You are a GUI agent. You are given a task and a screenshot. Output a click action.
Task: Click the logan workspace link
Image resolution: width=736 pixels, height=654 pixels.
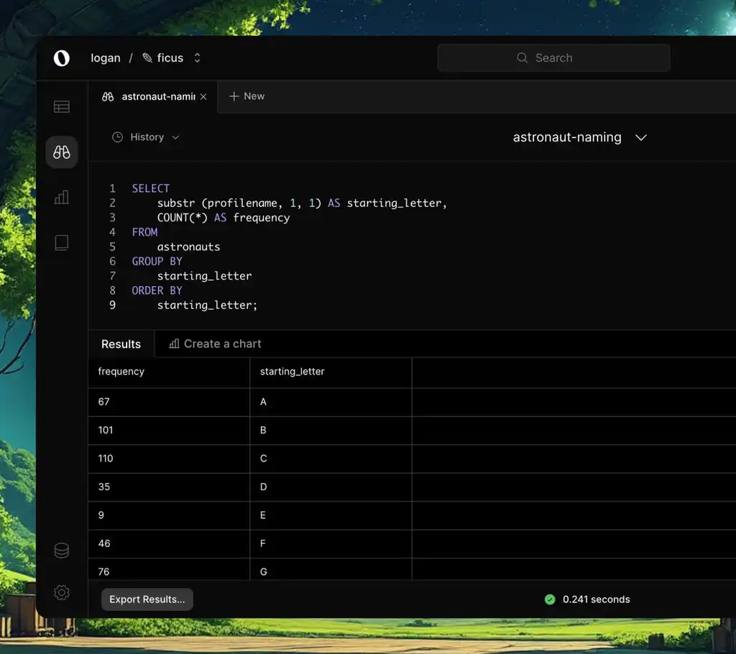click(105, 58)
